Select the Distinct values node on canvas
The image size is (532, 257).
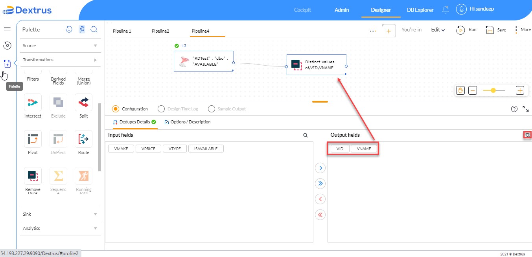pyautogui.click(x=316, y=65)
